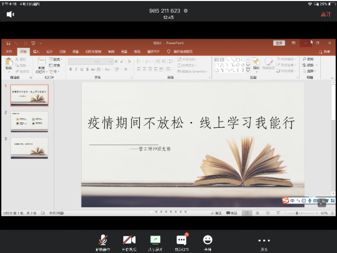This screenshot has height=253, width=337.
Task: Unmute the microphone in the meeting toolbar
Action: click(x=103, y=240)
